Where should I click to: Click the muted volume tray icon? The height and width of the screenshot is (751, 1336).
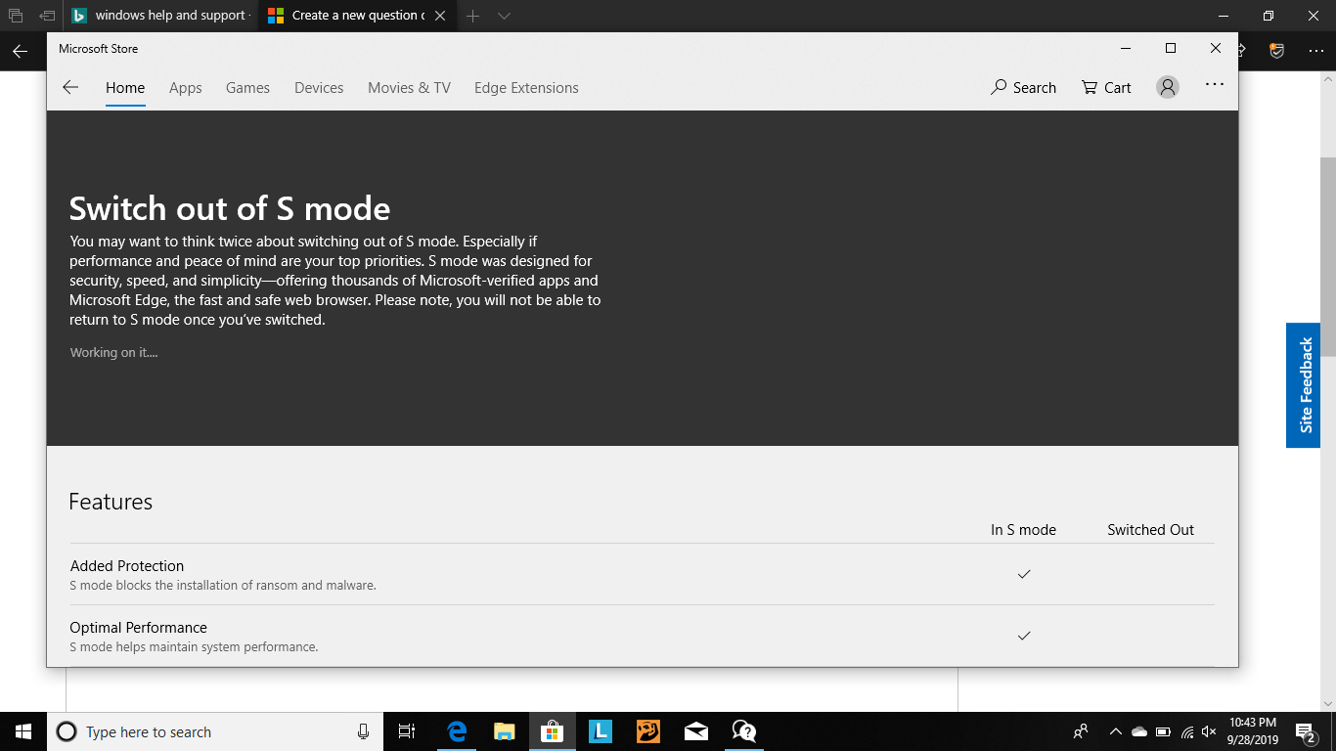pos(1209,731)
